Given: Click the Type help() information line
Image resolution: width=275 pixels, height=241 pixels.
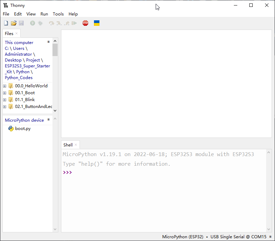Looking at the screenshot, I should 117,164.
